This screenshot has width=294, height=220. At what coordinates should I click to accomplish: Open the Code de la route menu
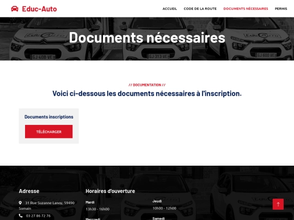pyautogui.click(x=200, y=9)
